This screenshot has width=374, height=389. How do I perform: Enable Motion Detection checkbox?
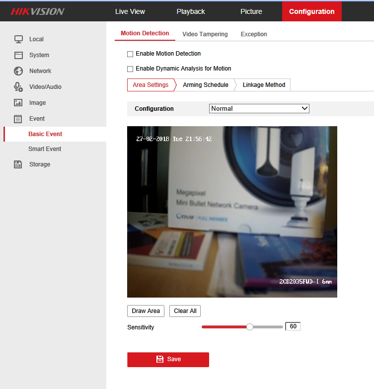130,54
